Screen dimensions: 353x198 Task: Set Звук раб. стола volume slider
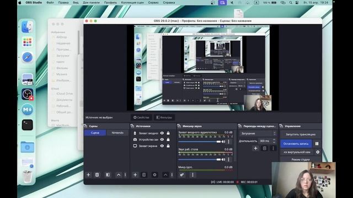[200, 159]
